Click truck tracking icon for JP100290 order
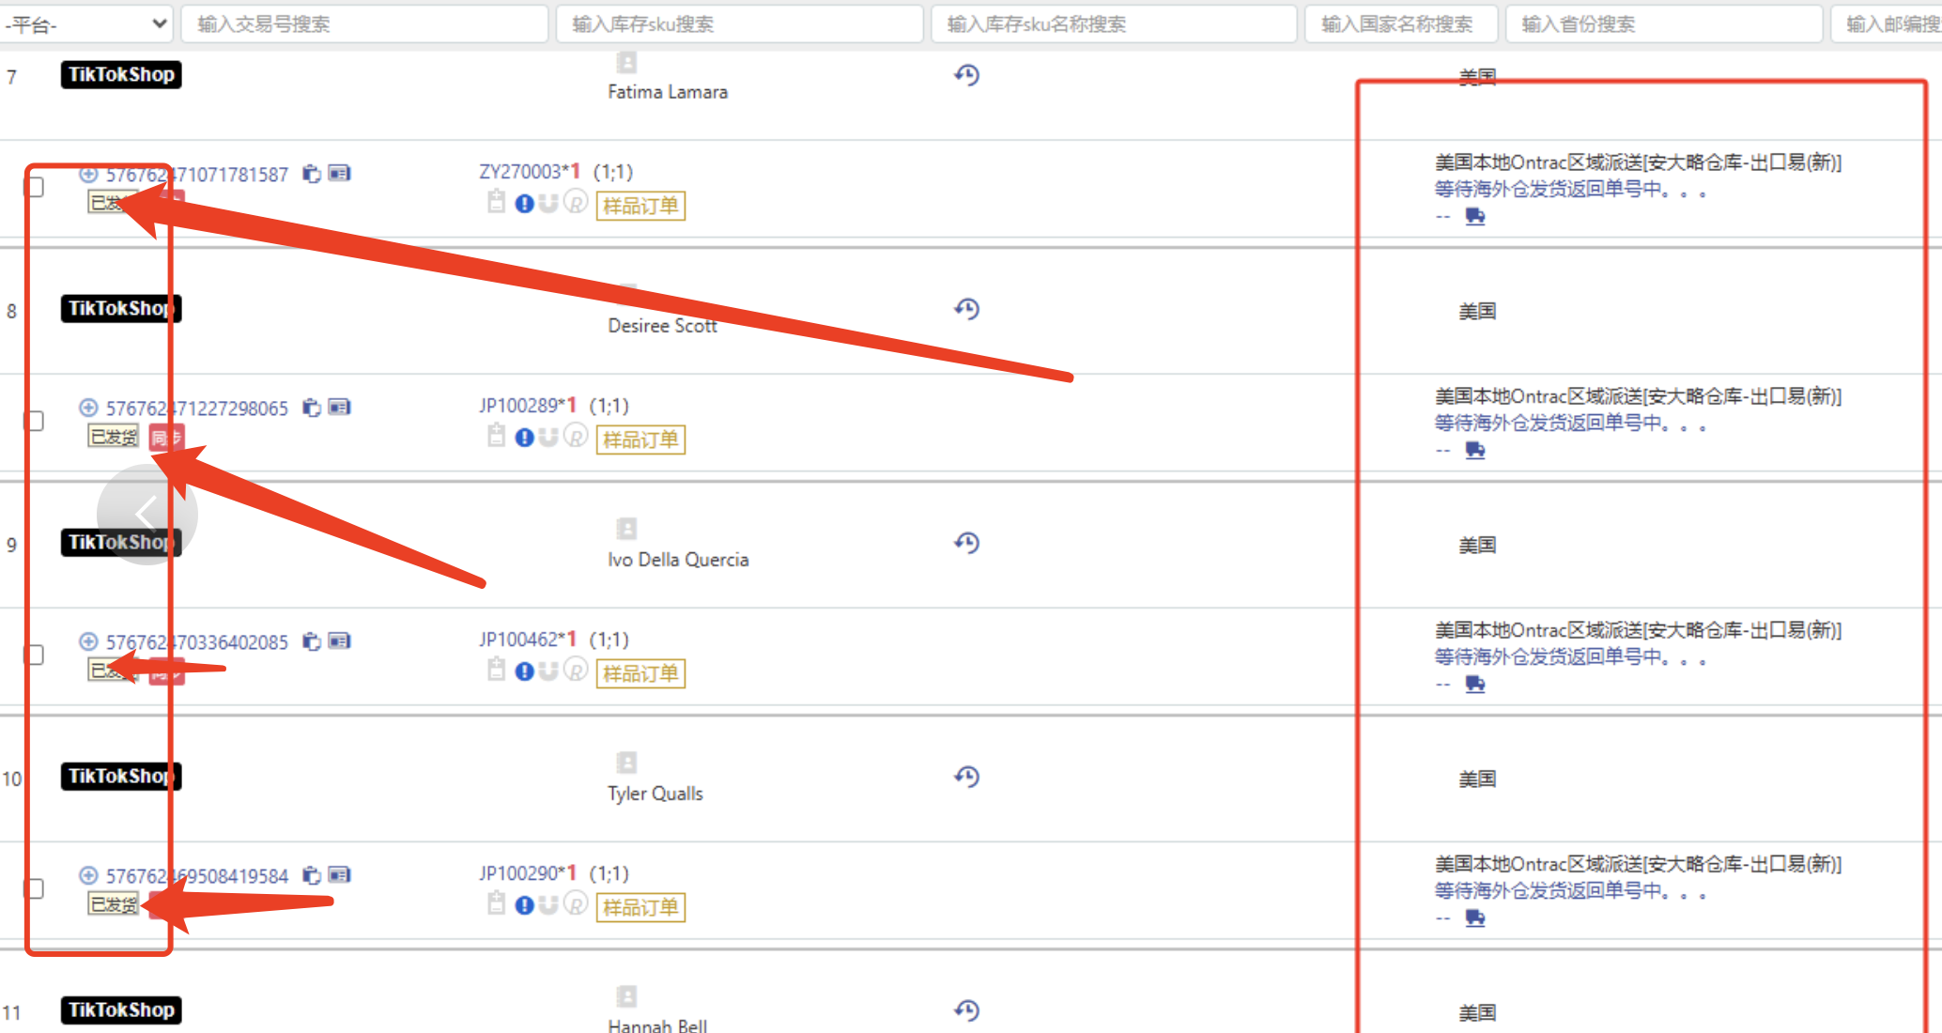 click(1475, 918)
